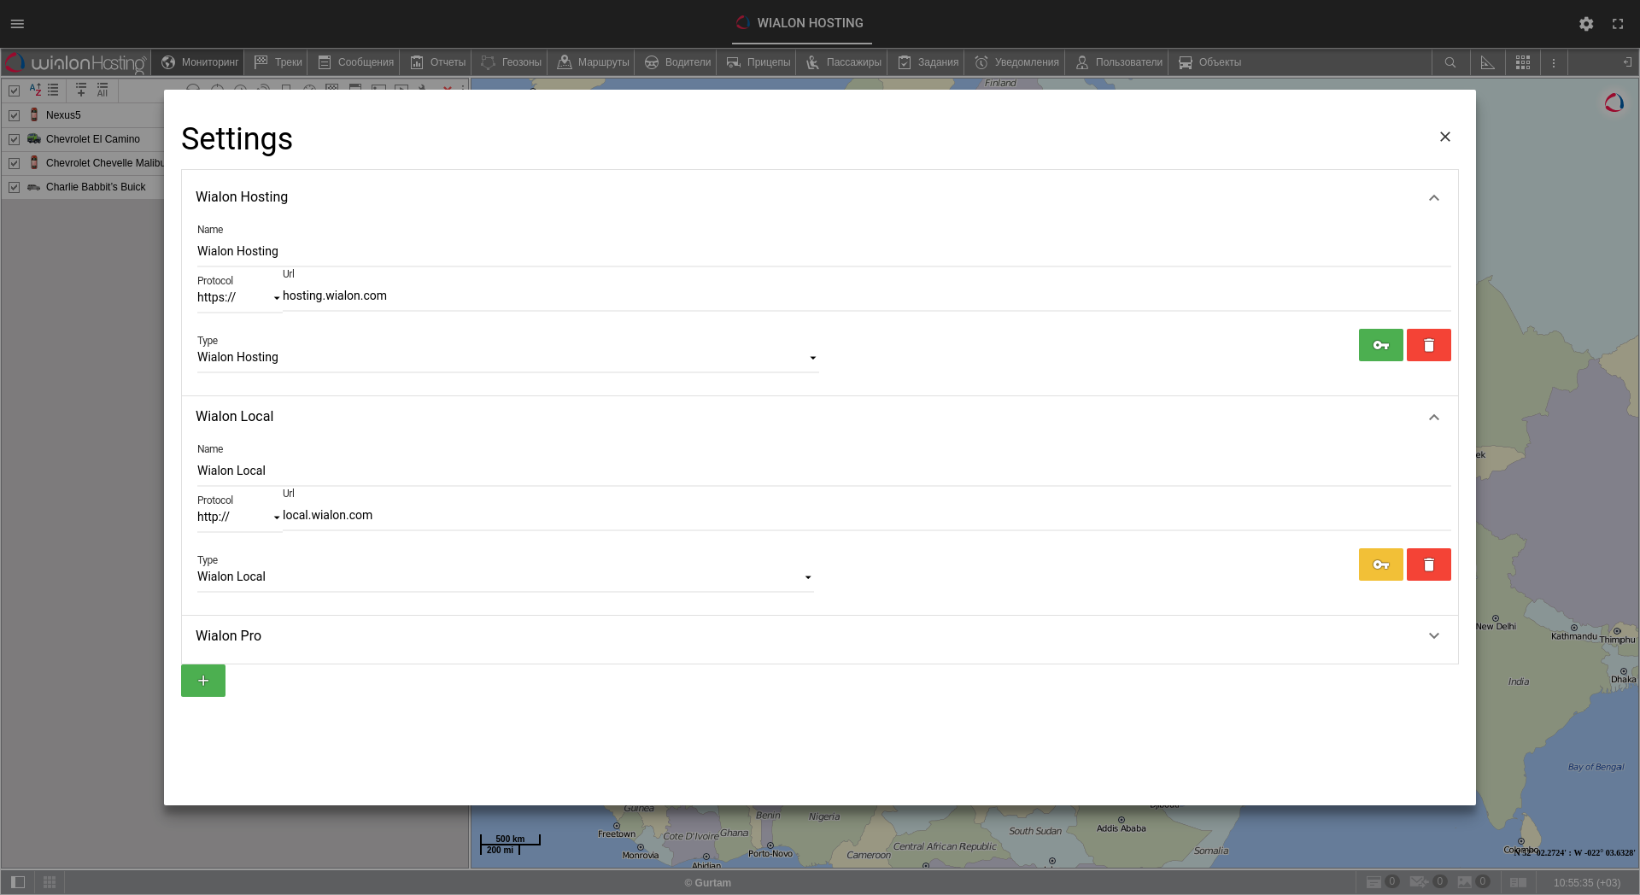Viewport: 1640px width, 895px height.
Task: Open the Мониторинг tab
Action: tap(201, 62)
